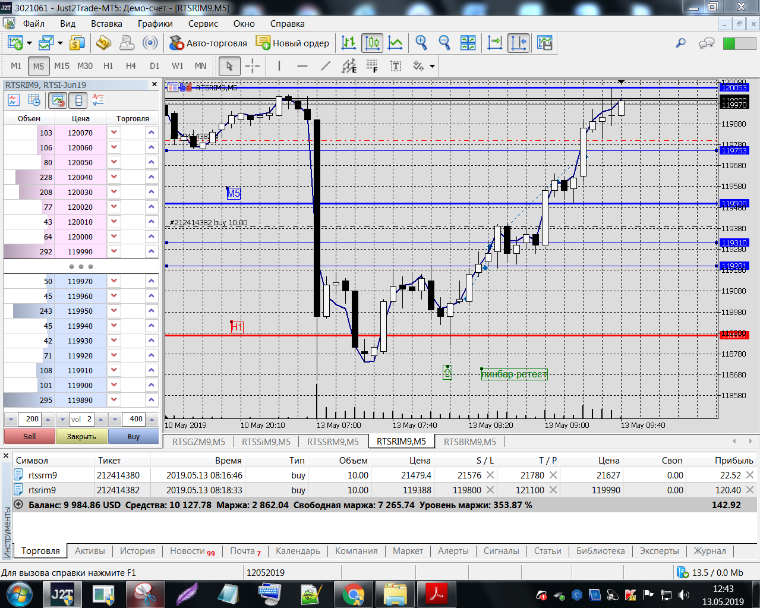Screen dimensions: 760x608
Task: Toggle candlestick chart mode
Action: pos(372,43)
